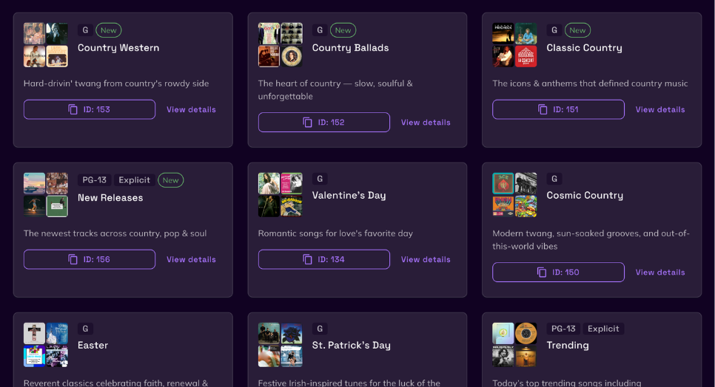This screenshot has height=387, width=715.
Task: Open View details for Country Ballads
Action: tap(426, 123)
